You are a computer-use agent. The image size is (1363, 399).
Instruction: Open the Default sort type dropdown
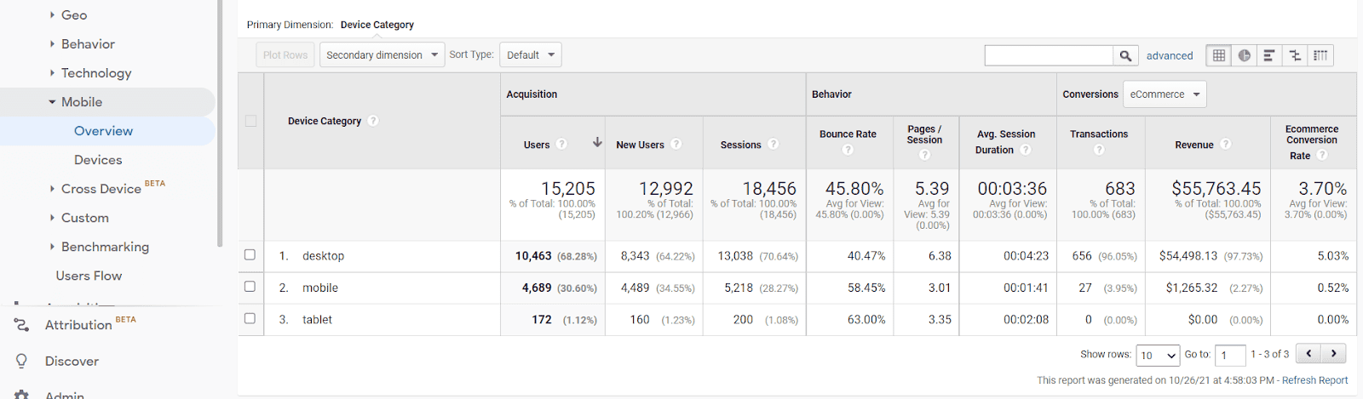(530, 55)
